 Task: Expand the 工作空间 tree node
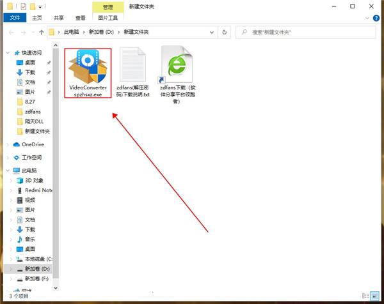pyautogui.click(x=8, y=157)
